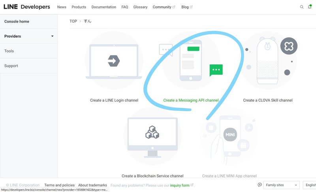The width and height of the screenshot is (316, 192).
Task: Click the すん breadcrumb item
Action: click(87, 21)
